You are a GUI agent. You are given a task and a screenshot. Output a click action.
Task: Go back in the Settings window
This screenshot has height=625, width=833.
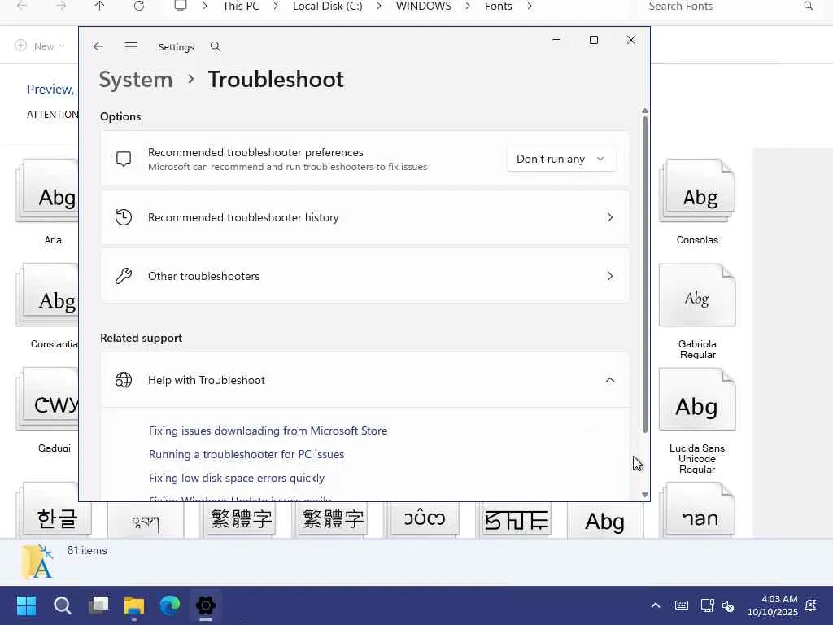[98, 46]
